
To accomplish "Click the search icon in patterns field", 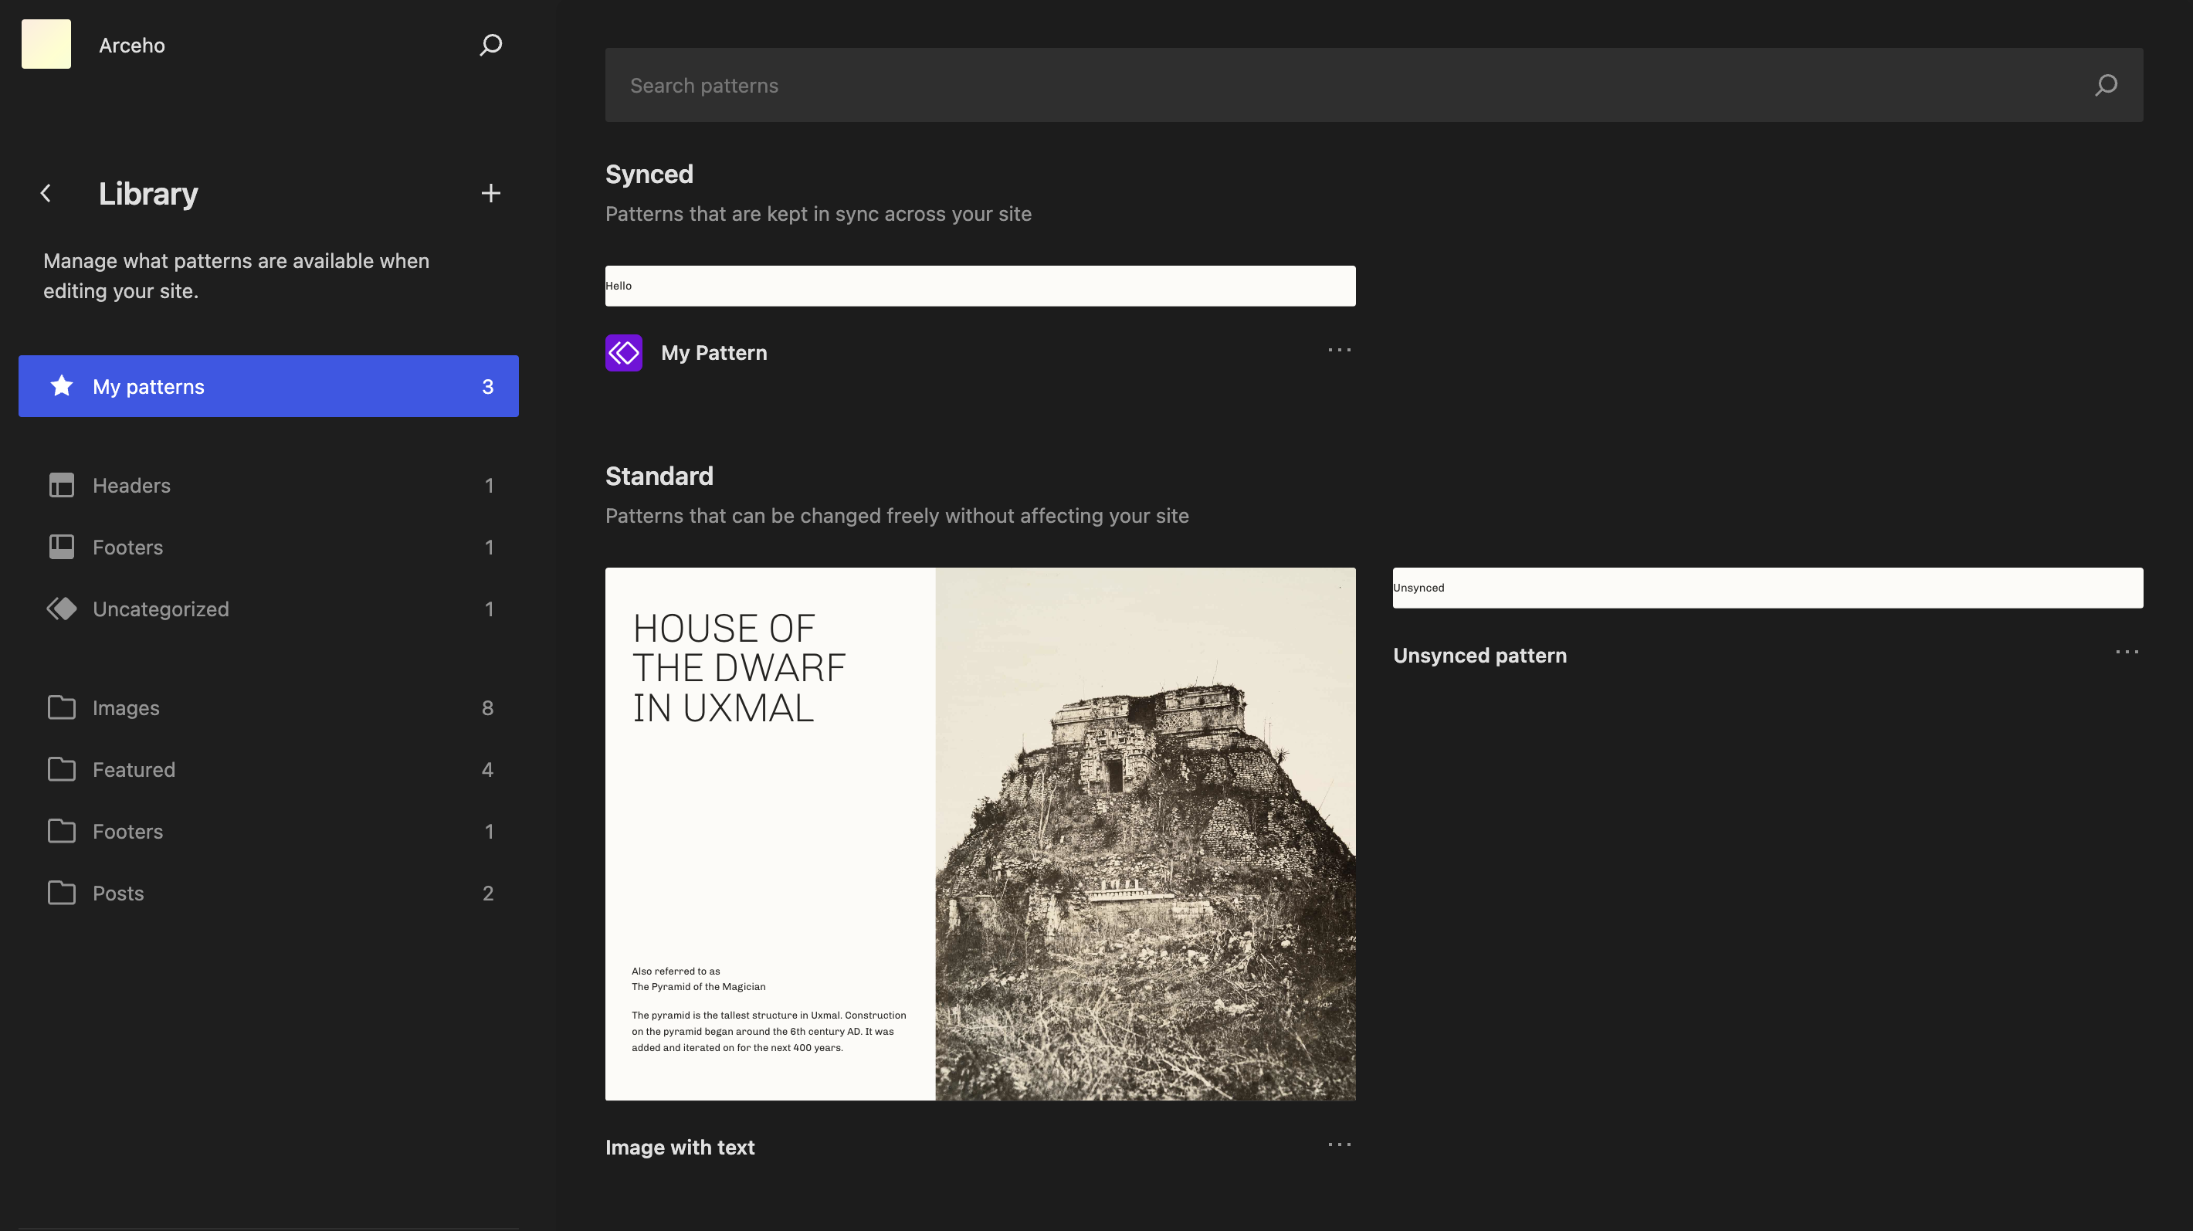I will pos(2105,85).
